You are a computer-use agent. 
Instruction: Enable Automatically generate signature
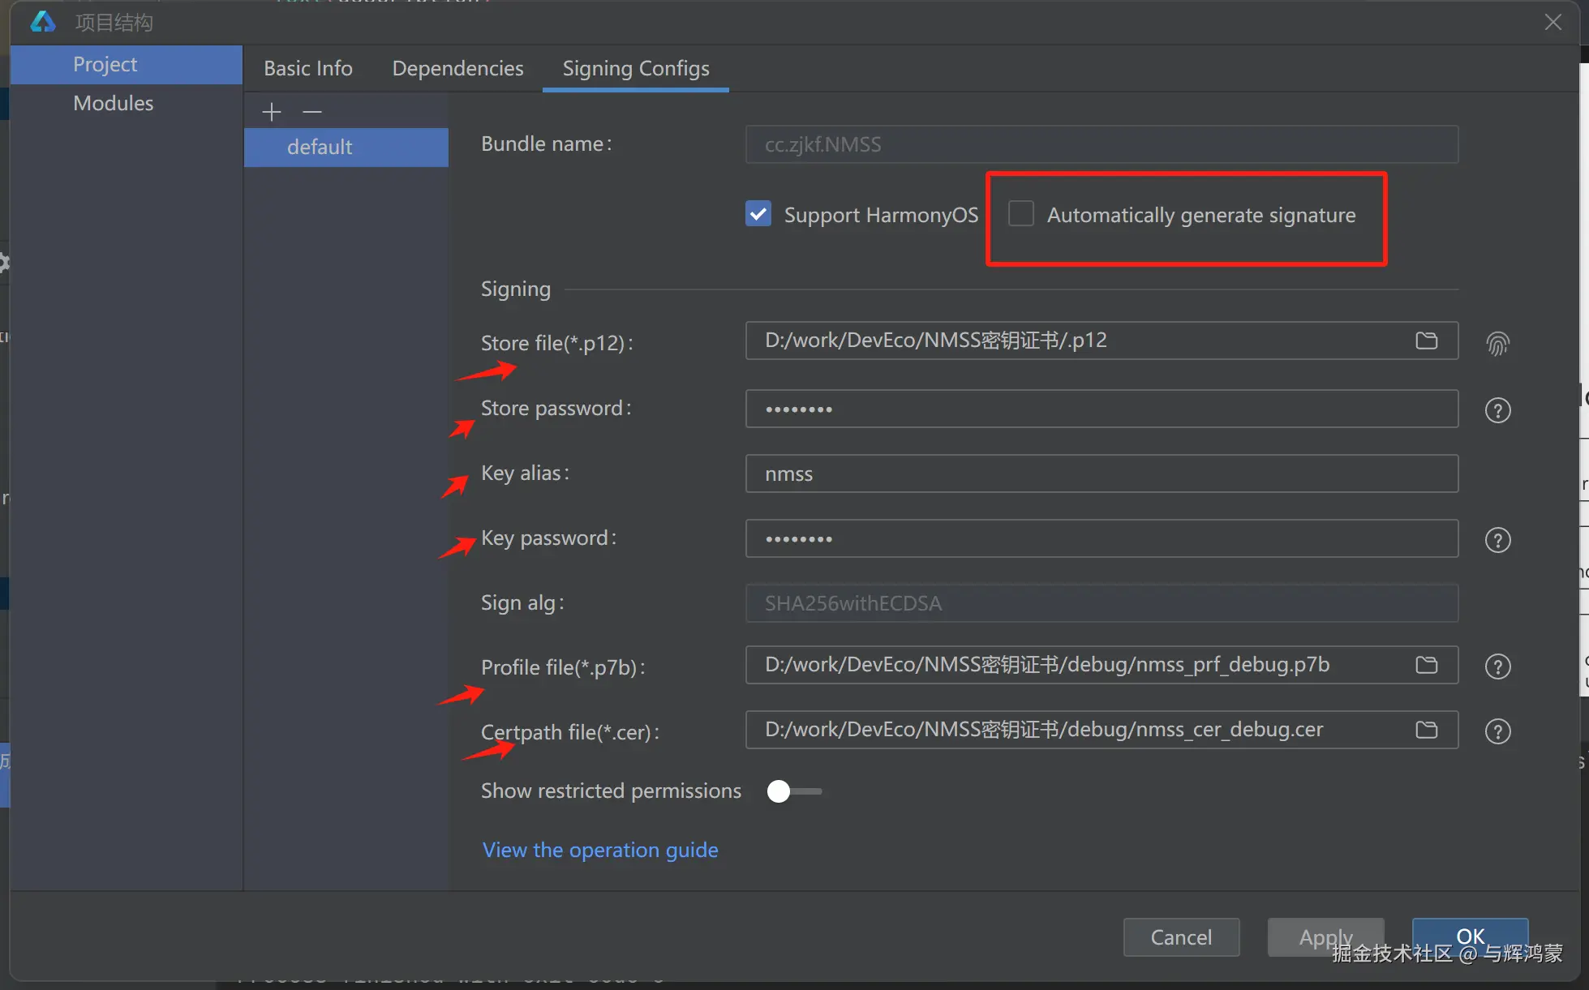(x=1021, y=214)
